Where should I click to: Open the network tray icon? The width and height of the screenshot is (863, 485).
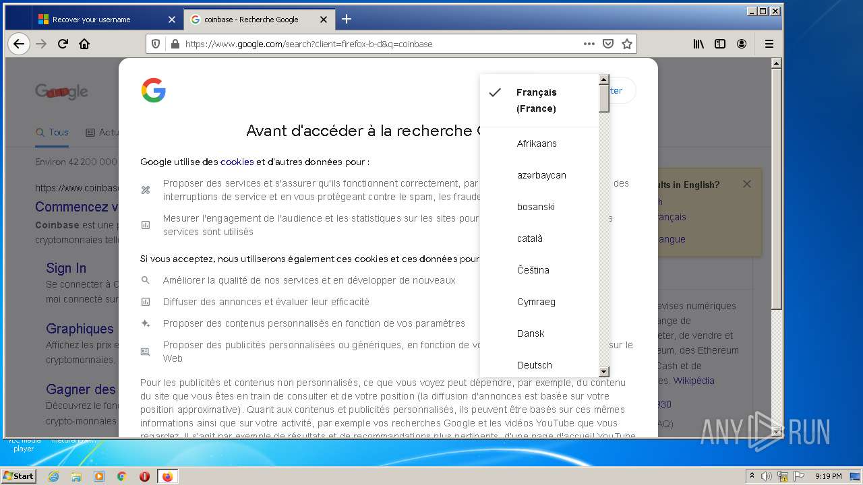point(783,476)
